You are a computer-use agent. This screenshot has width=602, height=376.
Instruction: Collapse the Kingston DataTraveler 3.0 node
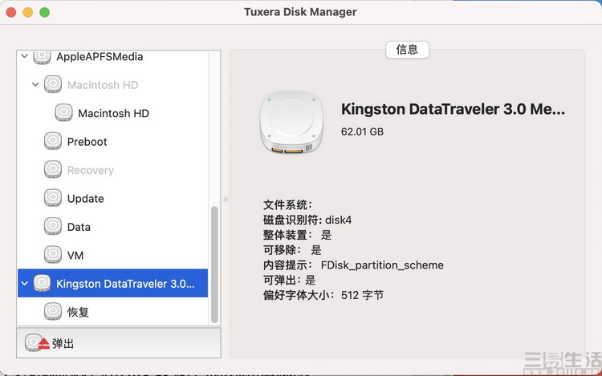click(x=25, y=283)
